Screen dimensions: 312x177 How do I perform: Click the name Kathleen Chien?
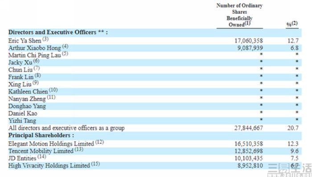28,92
